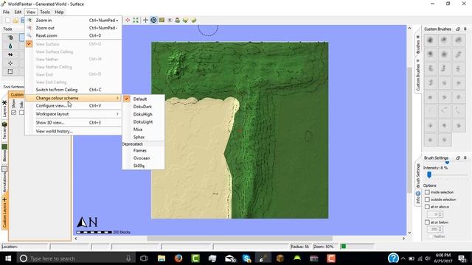Click the blue question mark help tray icon
This screenshot has width=472, height=265.
tap(393, 258)
